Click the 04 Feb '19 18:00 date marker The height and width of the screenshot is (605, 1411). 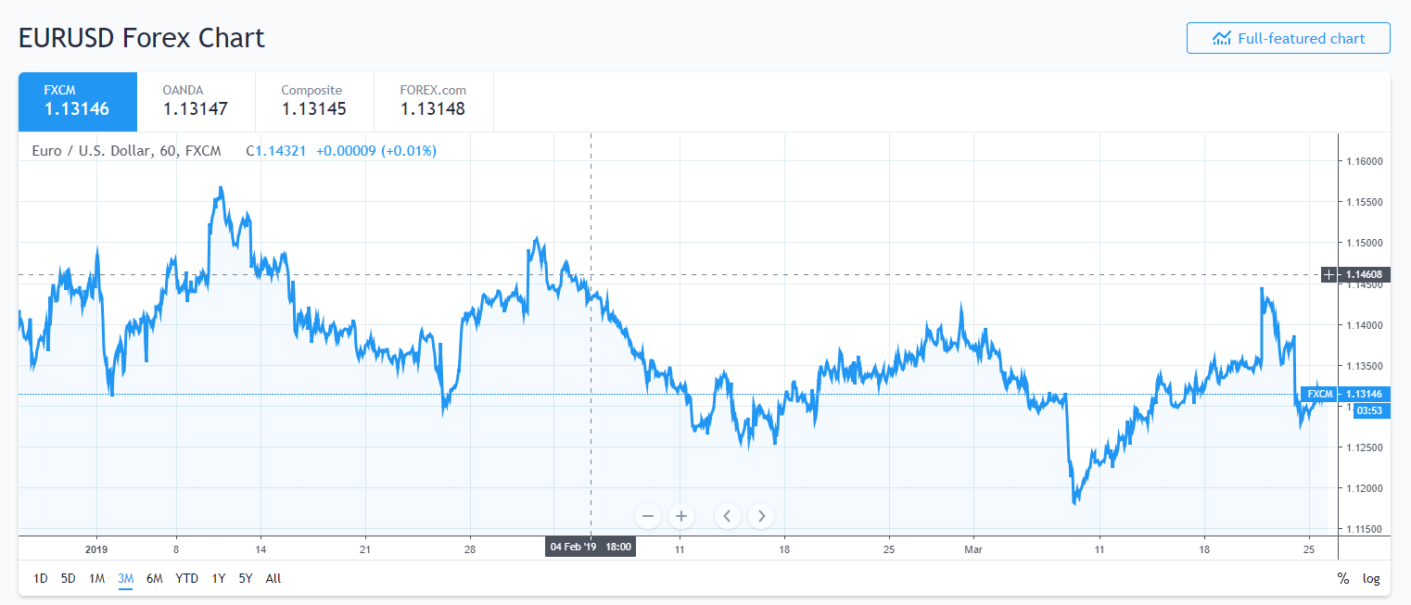coord(591,547)
